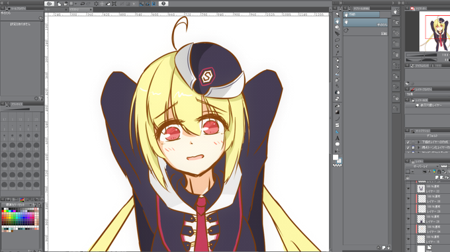The height and width of the screenshot is (252, 450).
Task: Toggle Set as Draft Layer
Action: pyautogui.click(x=434, y=172)
